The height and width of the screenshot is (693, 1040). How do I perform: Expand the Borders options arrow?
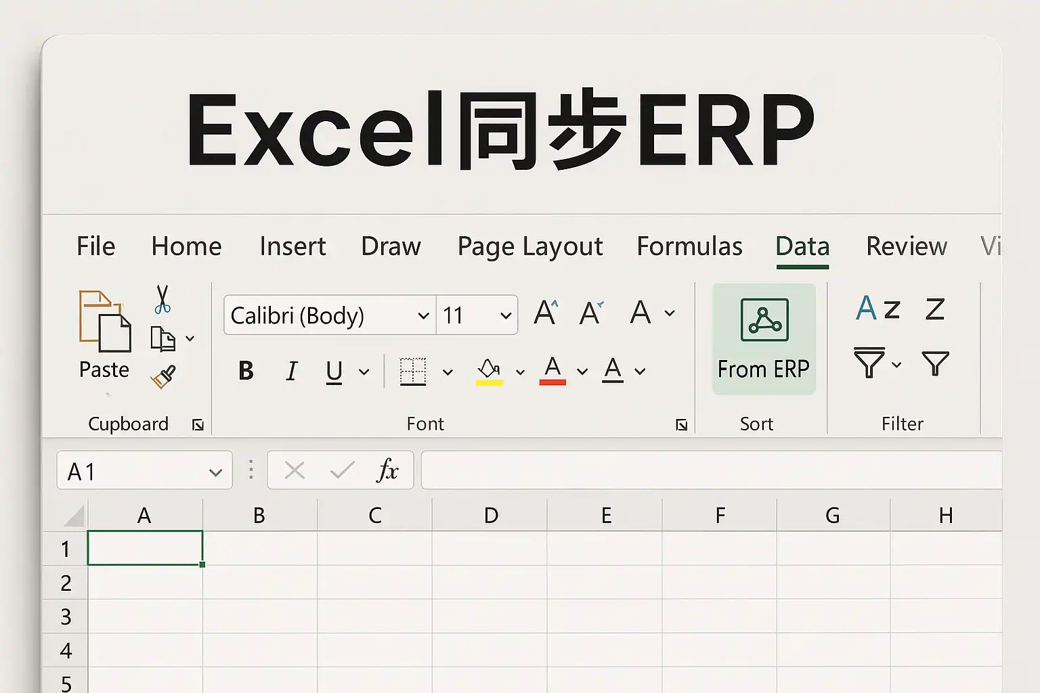[x=448, y=372]
